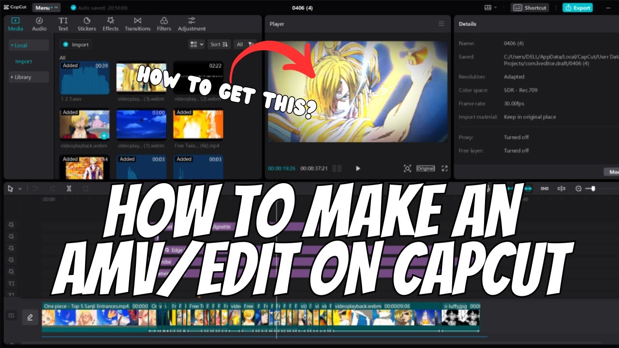Open the Sort options

(x=219, y=44)
